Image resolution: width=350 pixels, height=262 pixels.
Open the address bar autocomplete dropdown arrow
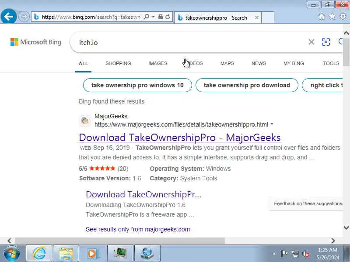[x=154, y=17]
